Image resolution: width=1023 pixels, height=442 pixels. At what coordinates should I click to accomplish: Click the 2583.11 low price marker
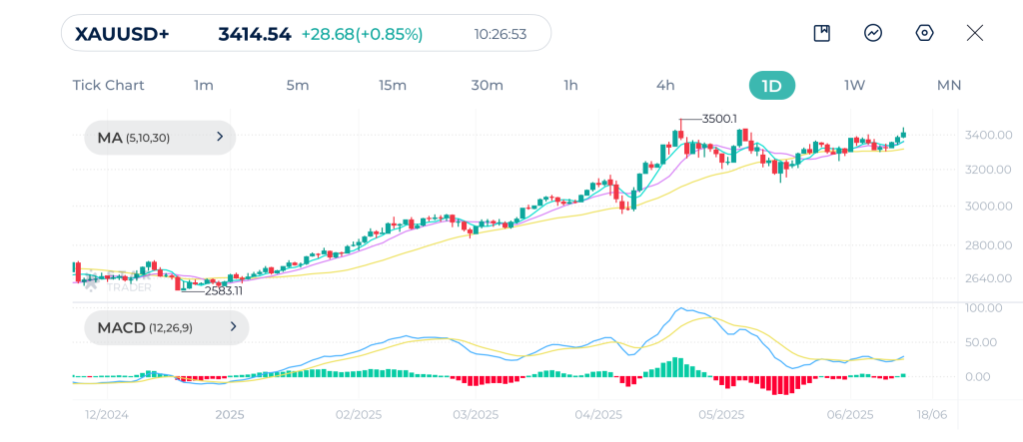224,291
